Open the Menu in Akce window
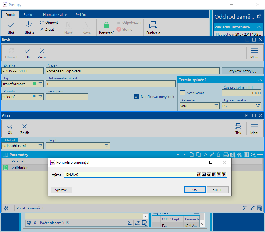This screenshot has width=265, height=232. pyautogui.click(x=255, y=129)
